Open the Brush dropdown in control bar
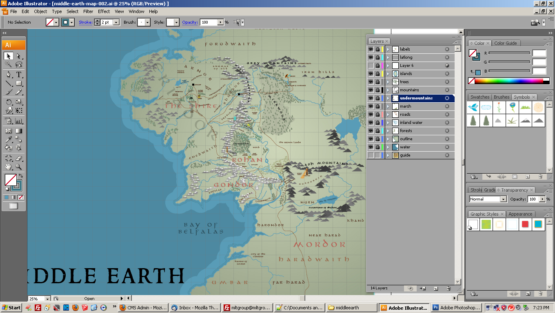555x313 pixels. (147, 22)
